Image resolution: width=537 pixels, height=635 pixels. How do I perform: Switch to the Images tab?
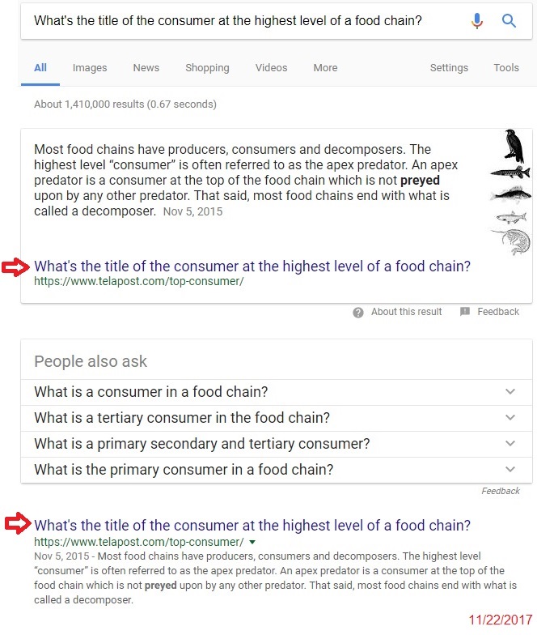click(x=90, y=68)
